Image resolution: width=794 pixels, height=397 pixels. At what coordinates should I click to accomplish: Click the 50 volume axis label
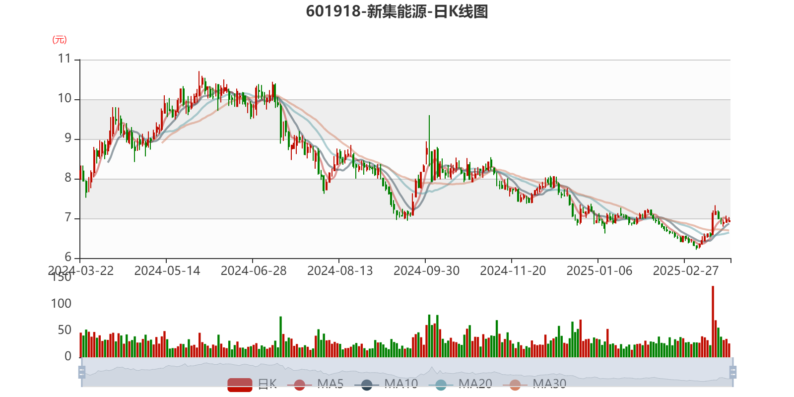65,330
